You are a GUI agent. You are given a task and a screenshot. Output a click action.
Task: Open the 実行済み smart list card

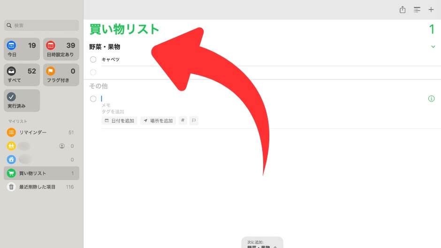tap(22, 101)
